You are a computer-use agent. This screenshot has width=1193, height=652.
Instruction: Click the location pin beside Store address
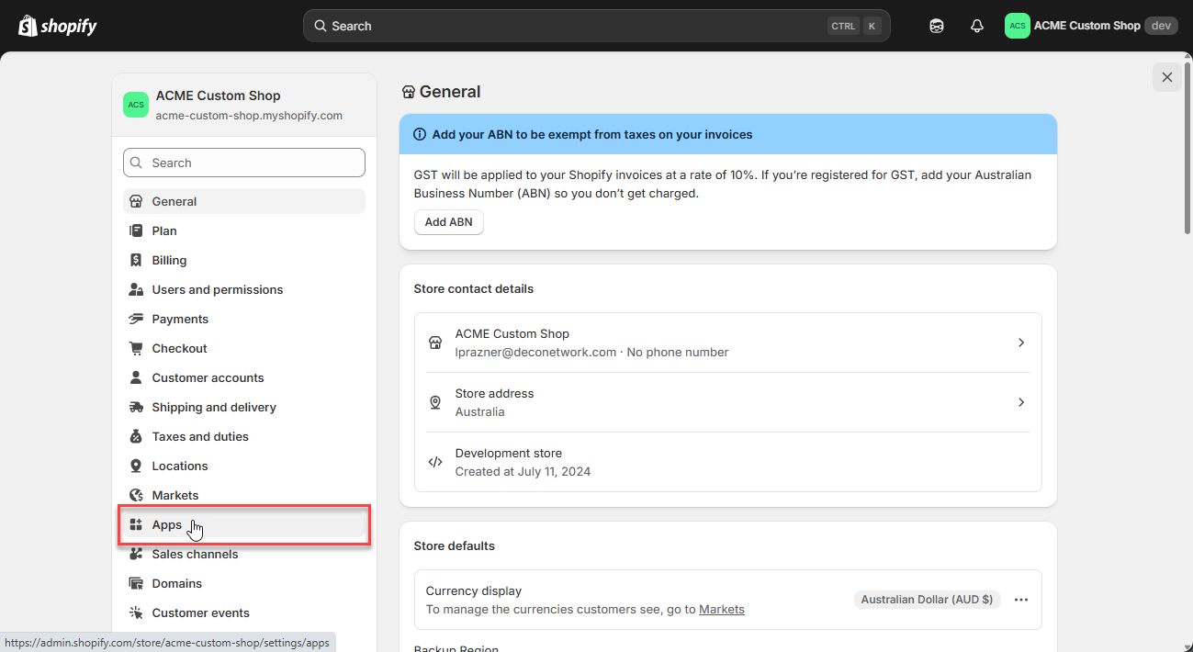[x=435, y=402]
